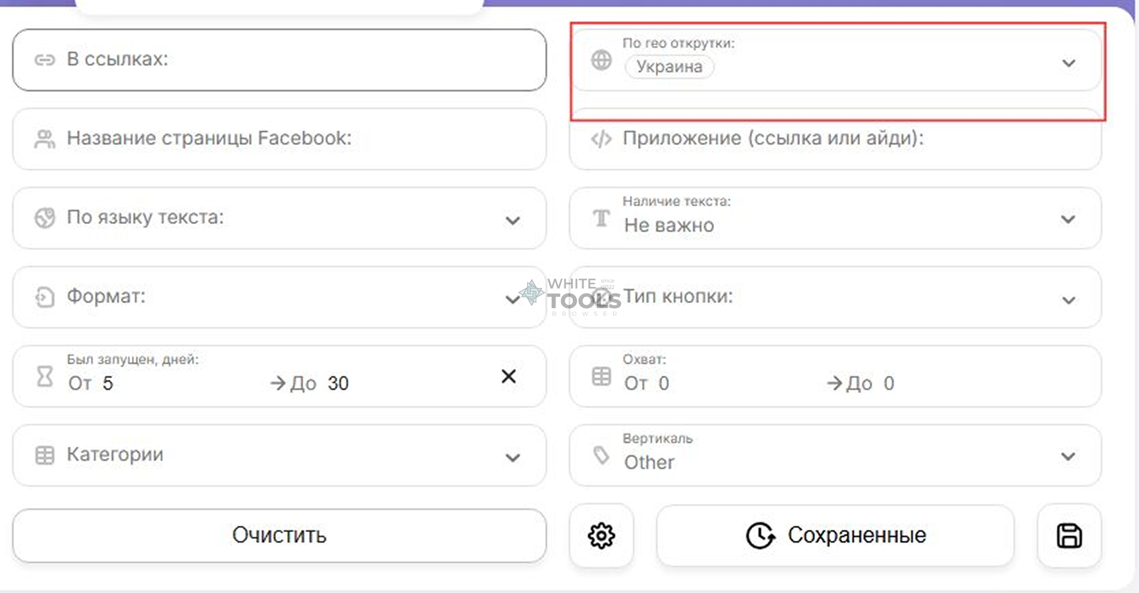Click the Охват 'От' minimum value

[663, 383]
